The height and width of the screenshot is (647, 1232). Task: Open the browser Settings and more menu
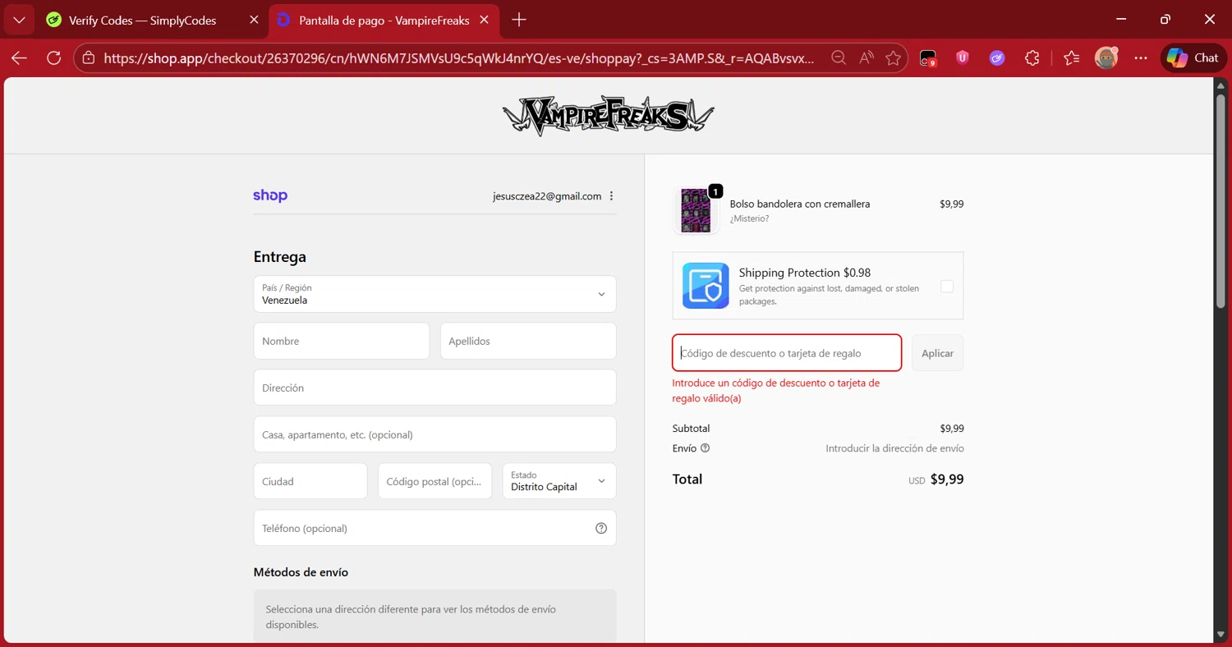pos(1141,57)
